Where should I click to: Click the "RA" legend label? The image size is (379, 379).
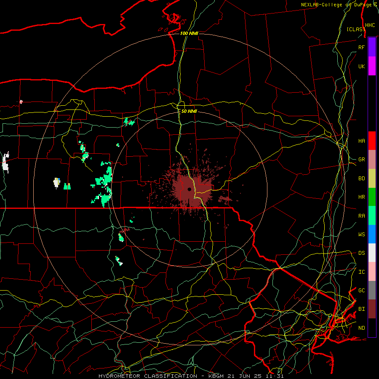361,216
